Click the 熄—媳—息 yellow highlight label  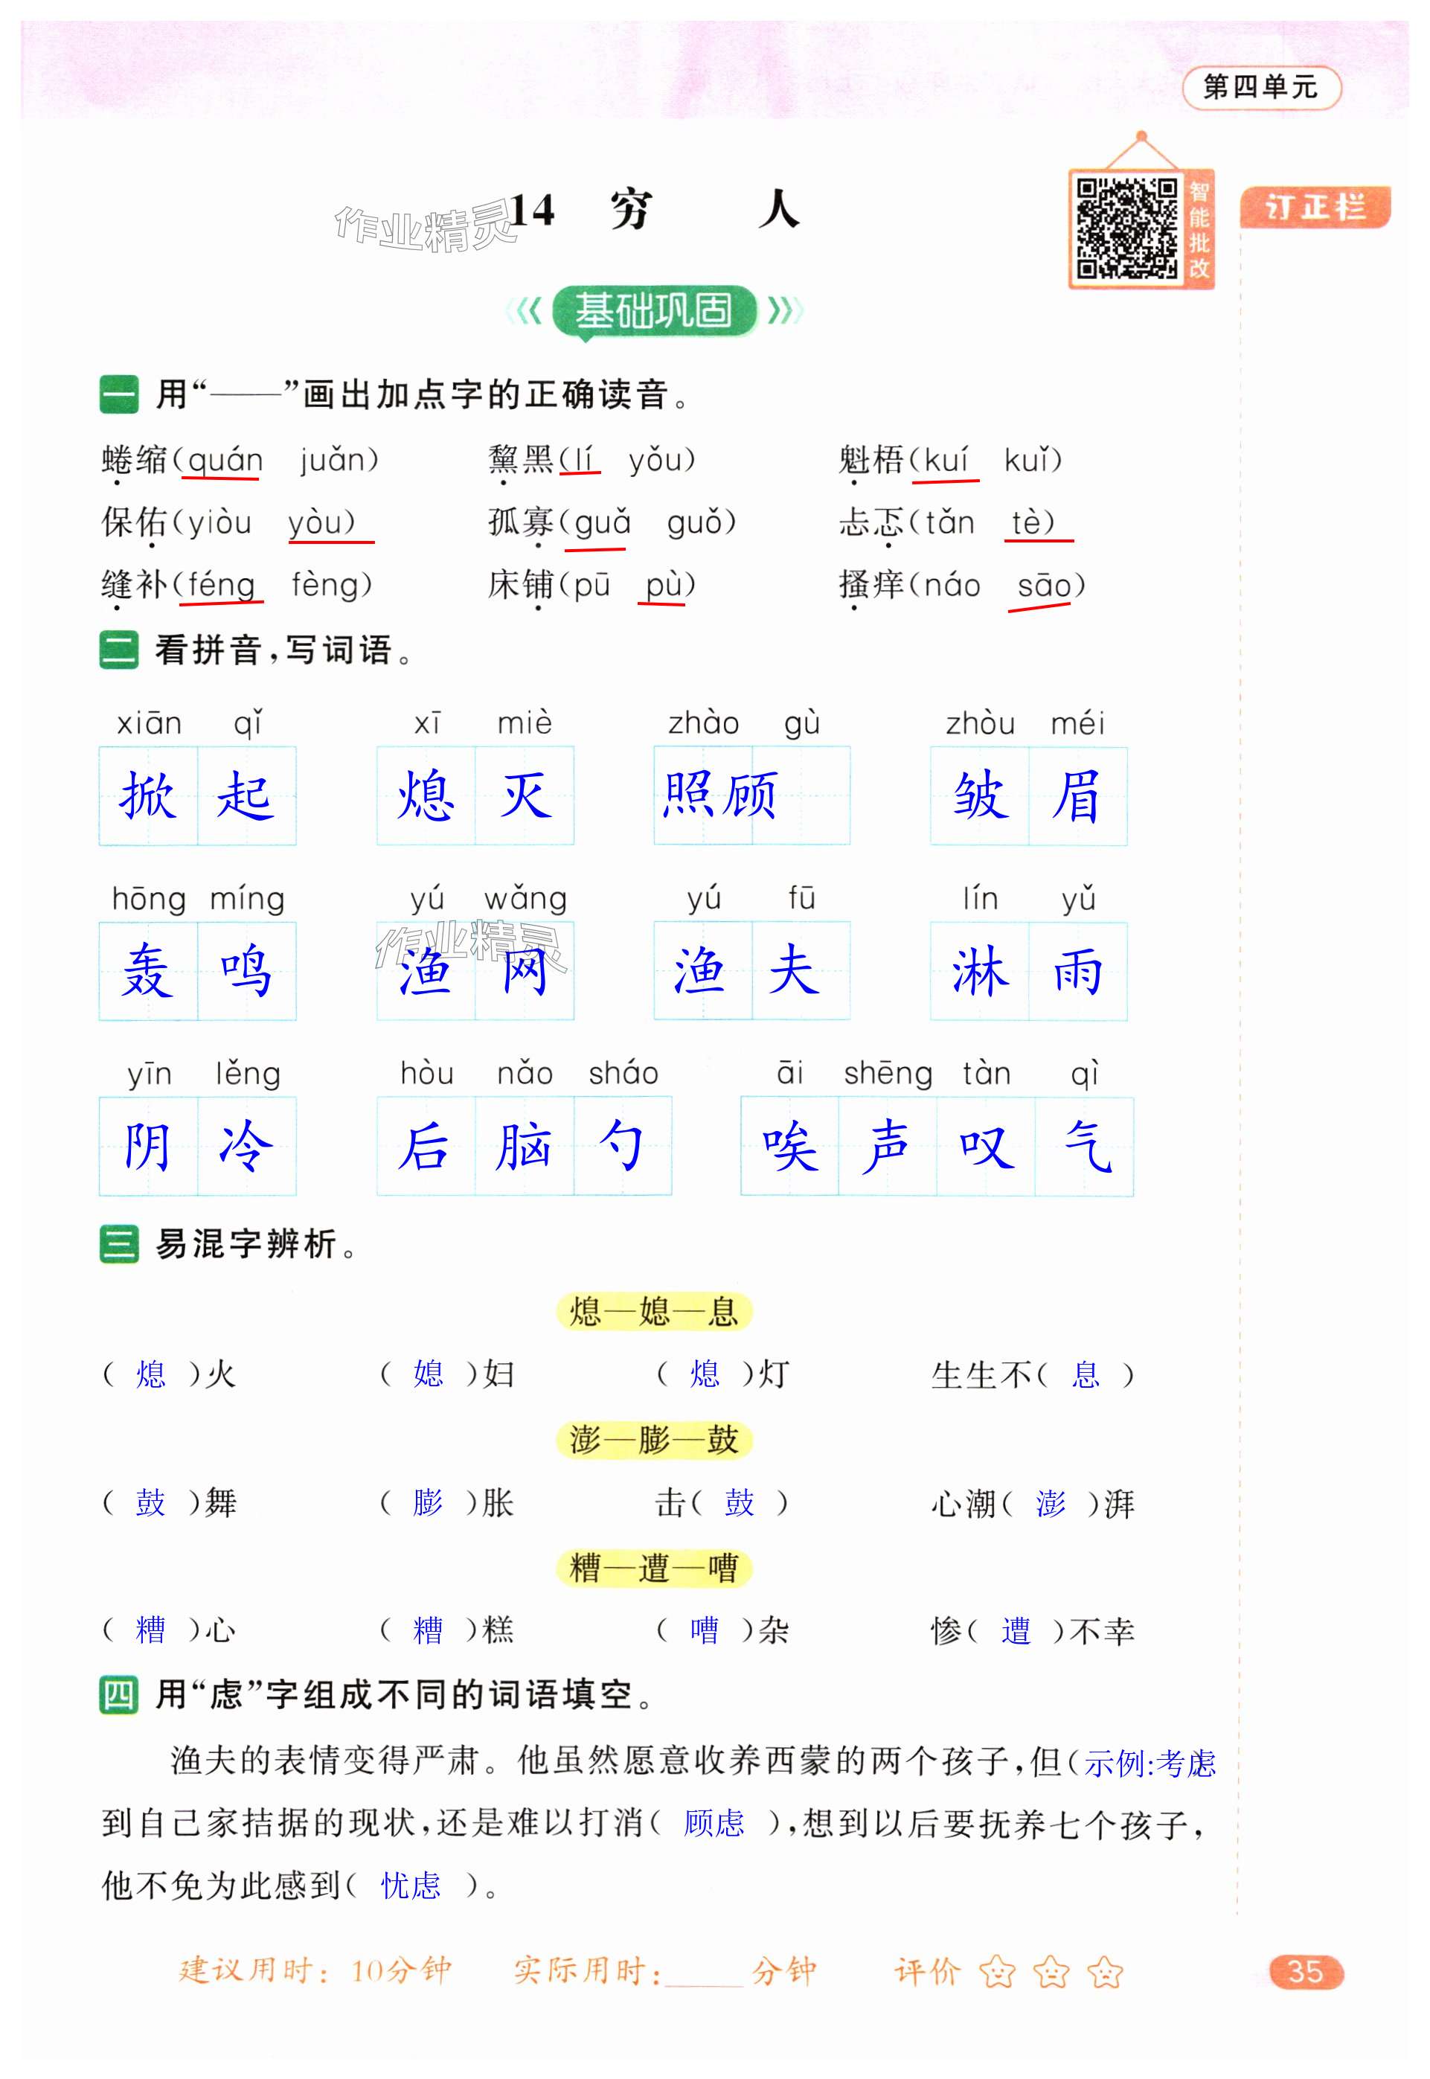pos(653,1312)
